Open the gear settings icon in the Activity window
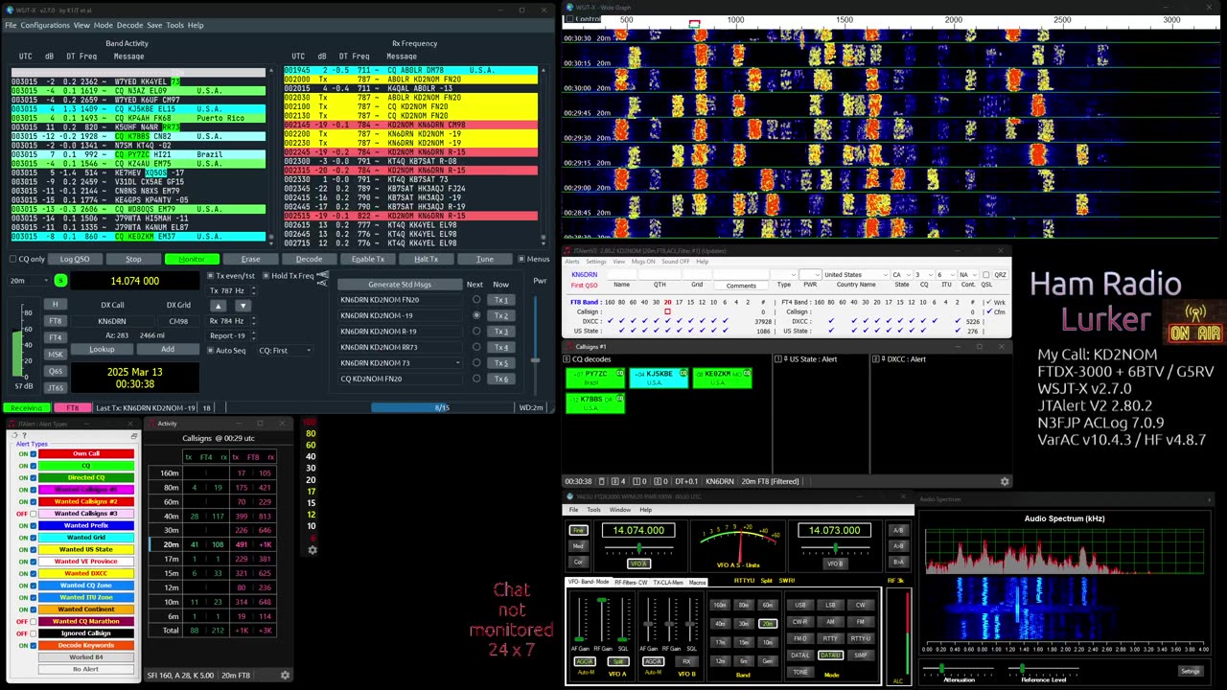 pos(285,675)
